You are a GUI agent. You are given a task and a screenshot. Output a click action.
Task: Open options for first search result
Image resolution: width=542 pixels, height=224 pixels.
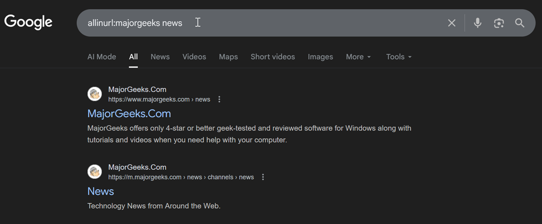tap(220, 99)
